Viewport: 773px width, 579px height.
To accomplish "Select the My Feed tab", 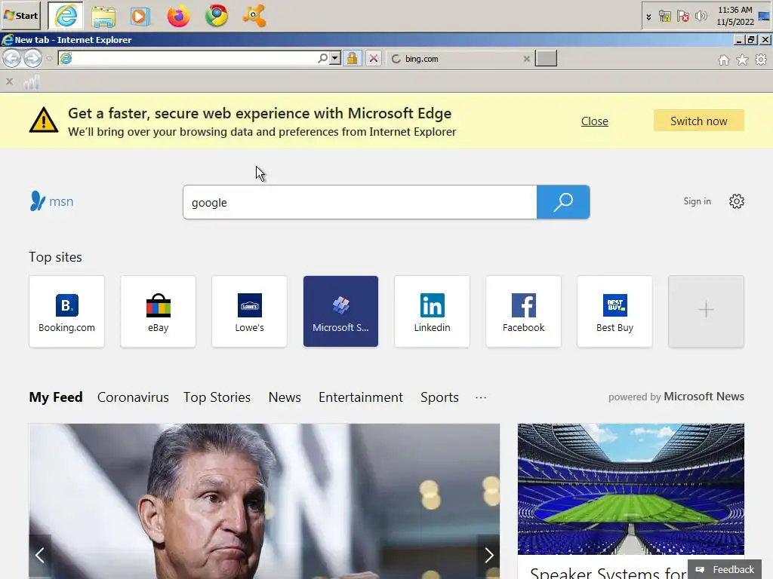I will tap(56, 397).
